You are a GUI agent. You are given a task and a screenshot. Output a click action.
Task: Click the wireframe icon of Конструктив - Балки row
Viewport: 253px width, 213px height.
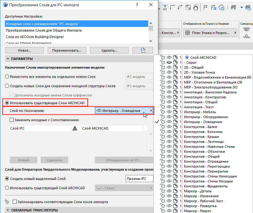[175, 127]
